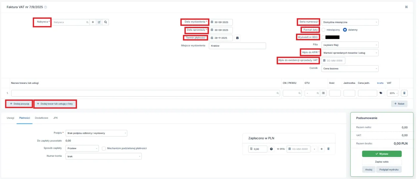Open the GTU codes list icon
Viewport: 420px width, 179px height.
click(324, 93)
